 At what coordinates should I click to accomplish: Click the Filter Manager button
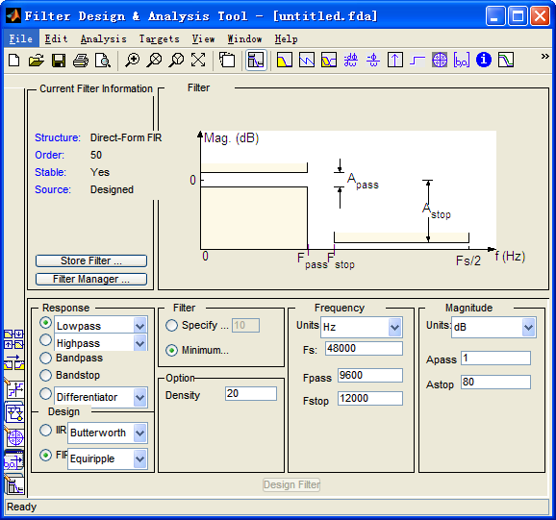point(91,279)
